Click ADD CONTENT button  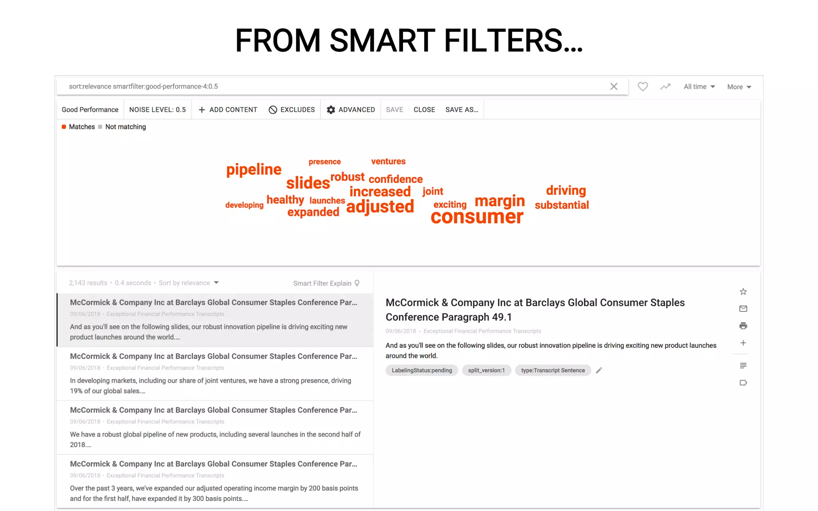click(x=228, y=109)
